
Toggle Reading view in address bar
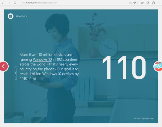click(131, 3)
